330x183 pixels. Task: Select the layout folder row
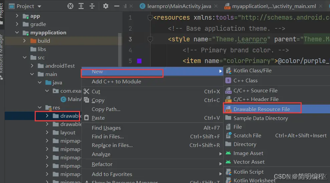[64, 133]
